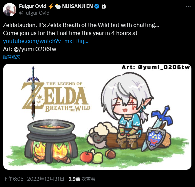Click the padlock icon beside the name
The width and height of the screenshot is (195, 187).
click(x=104, y=6)
